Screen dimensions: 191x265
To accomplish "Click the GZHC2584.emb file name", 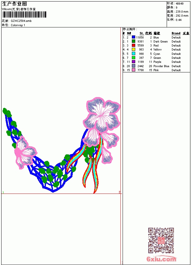I will tap(21, 21).
